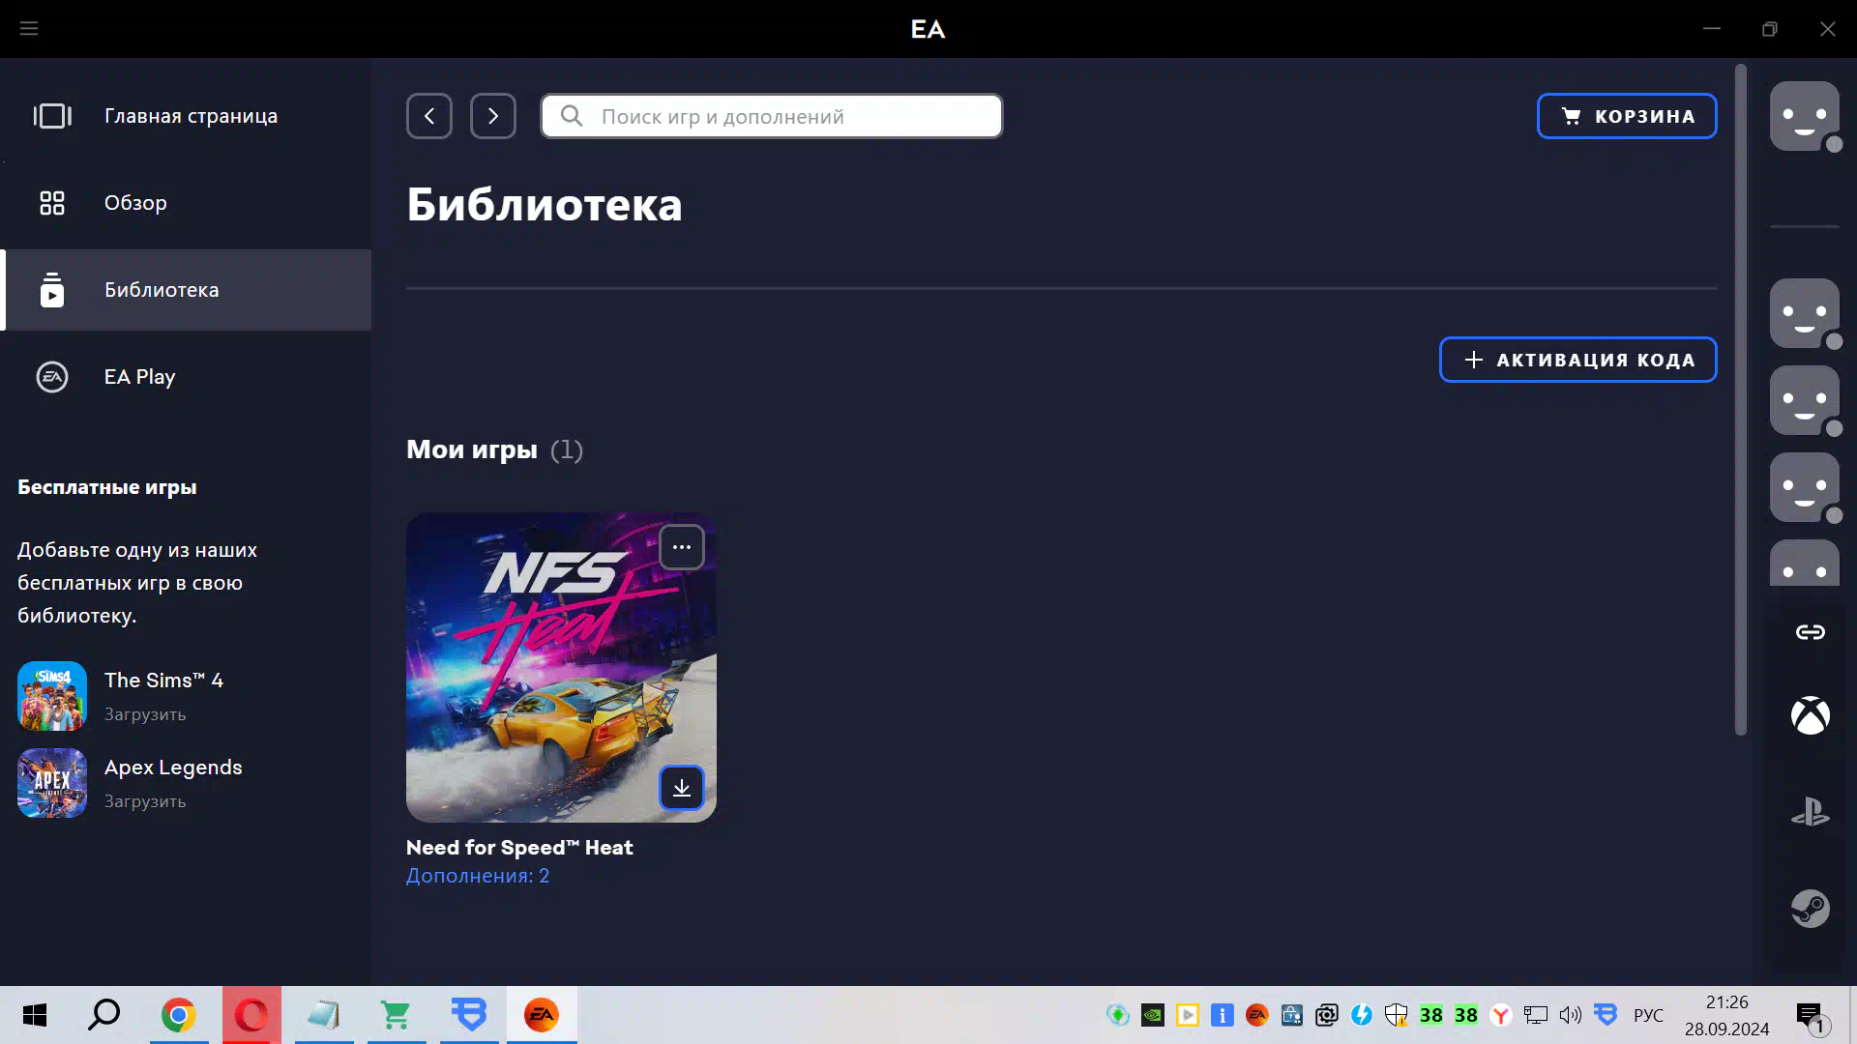1857x1044 pixels.
Task: Click your profile avatar at top right
Action: (1805, 116)
